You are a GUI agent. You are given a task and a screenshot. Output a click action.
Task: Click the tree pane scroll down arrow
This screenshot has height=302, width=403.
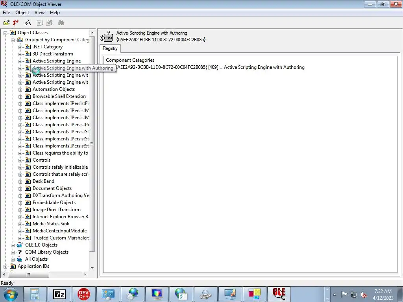point(92,268)
